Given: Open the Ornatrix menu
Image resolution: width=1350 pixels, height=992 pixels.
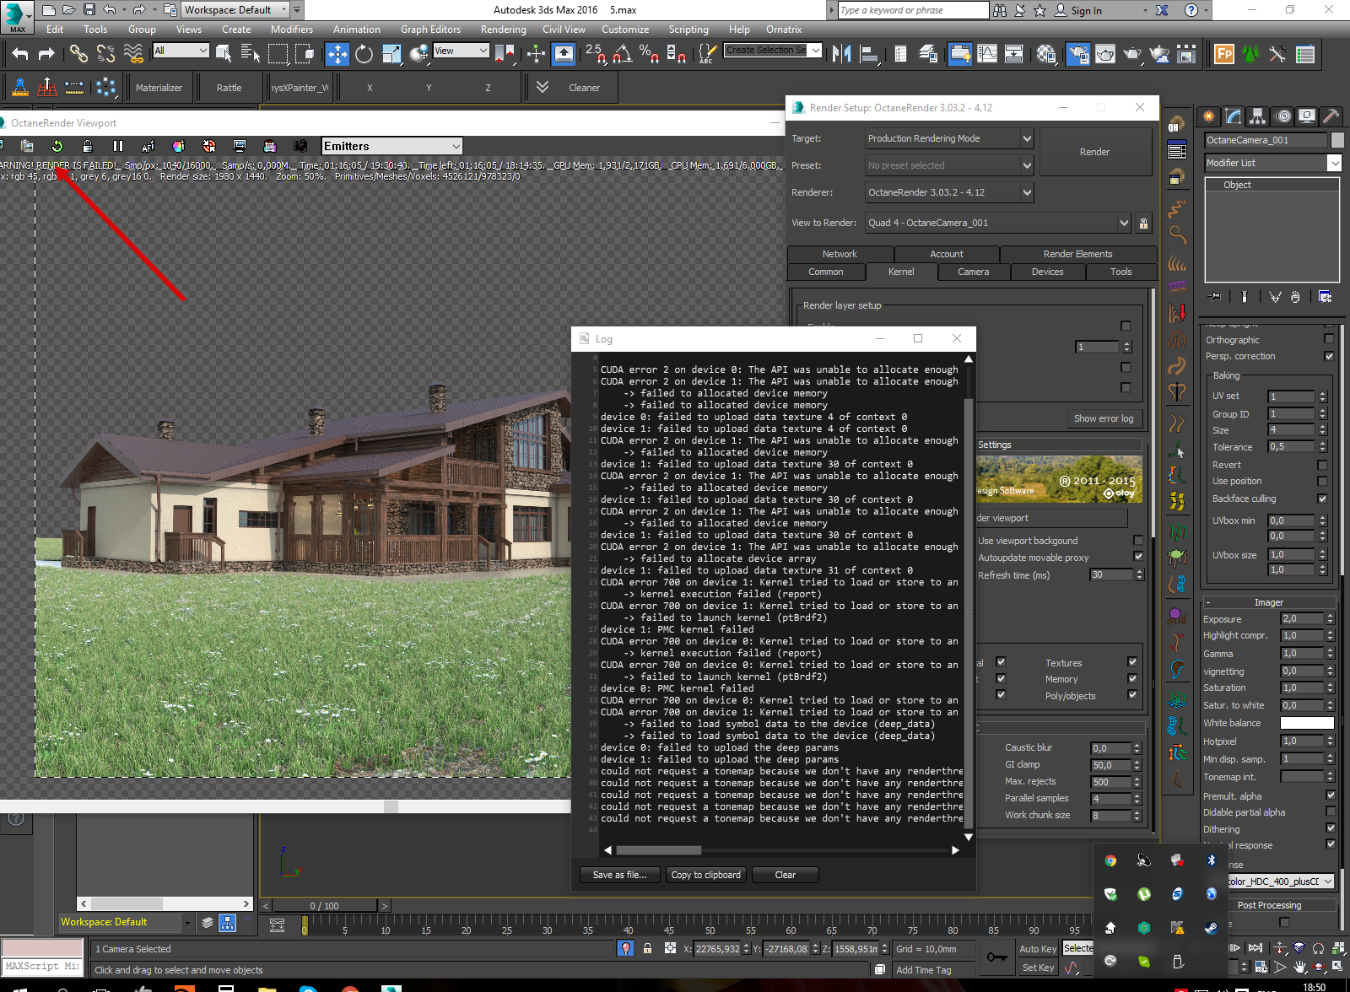Looking at the screenshot, I should pyautogui.click(x=784, y=30).
